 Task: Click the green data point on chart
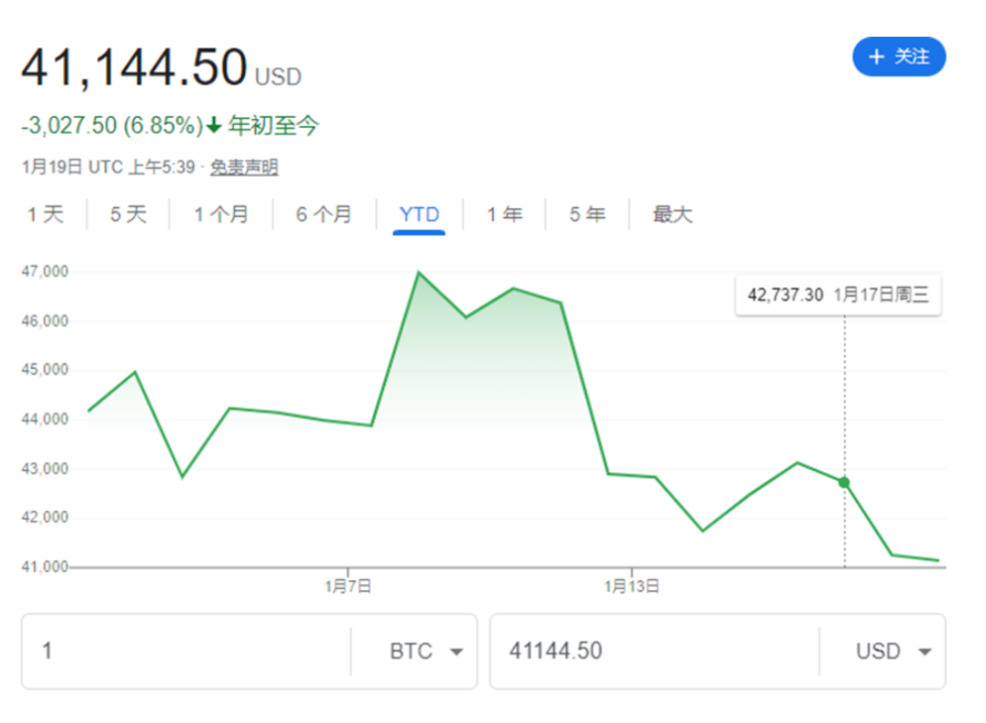tap(844, 483)
